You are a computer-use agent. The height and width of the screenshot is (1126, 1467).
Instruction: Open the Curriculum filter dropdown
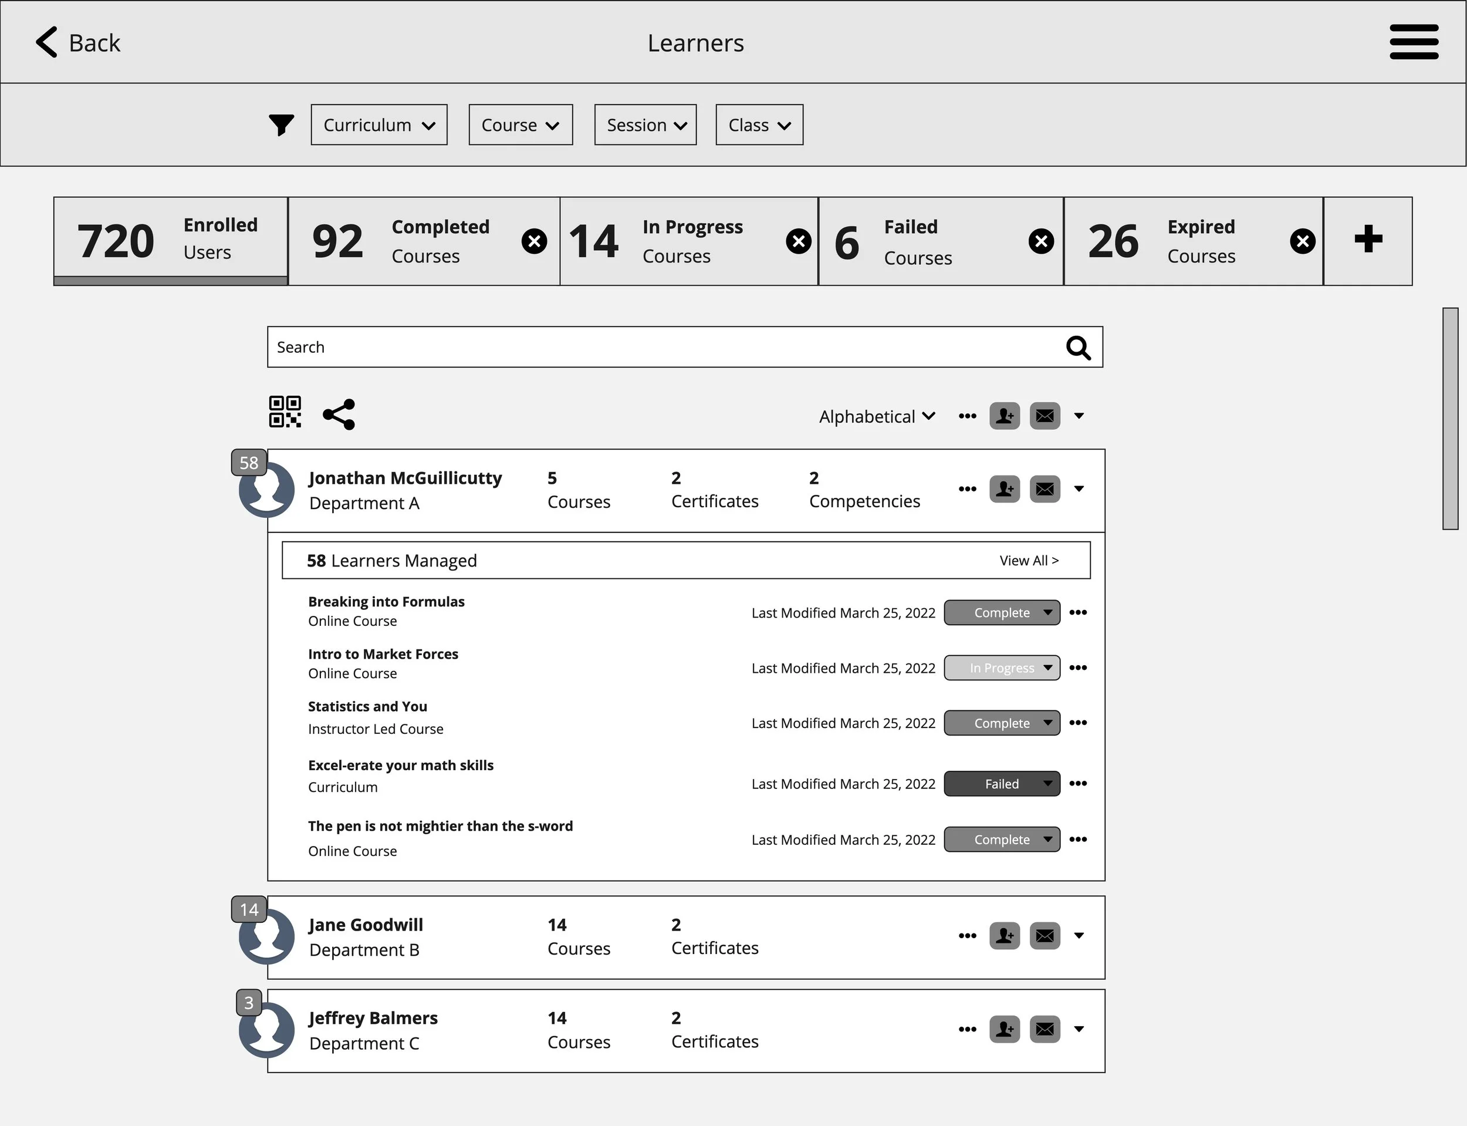378,124
